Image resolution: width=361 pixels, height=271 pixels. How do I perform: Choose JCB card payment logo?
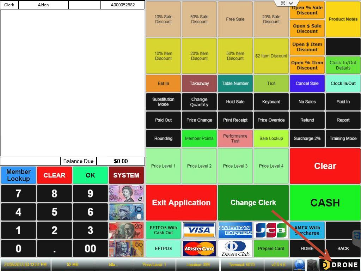[271, 230]
